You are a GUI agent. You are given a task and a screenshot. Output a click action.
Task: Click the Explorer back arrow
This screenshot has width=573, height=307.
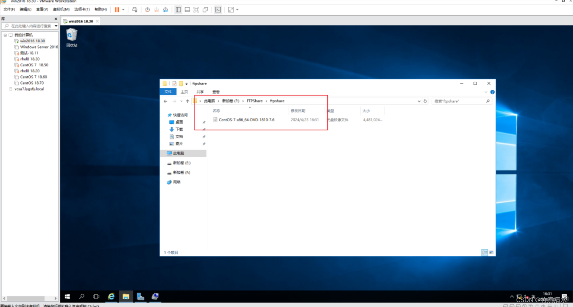click(x=166, y=101)
